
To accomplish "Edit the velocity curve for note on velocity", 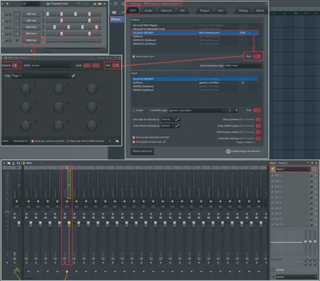I will 177,120.
